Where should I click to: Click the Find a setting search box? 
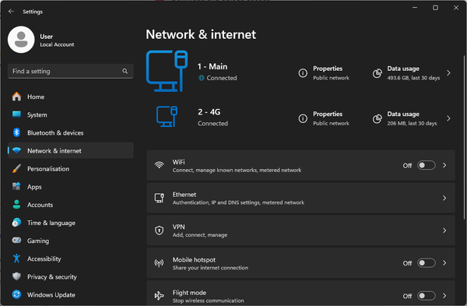coord(71,71)
